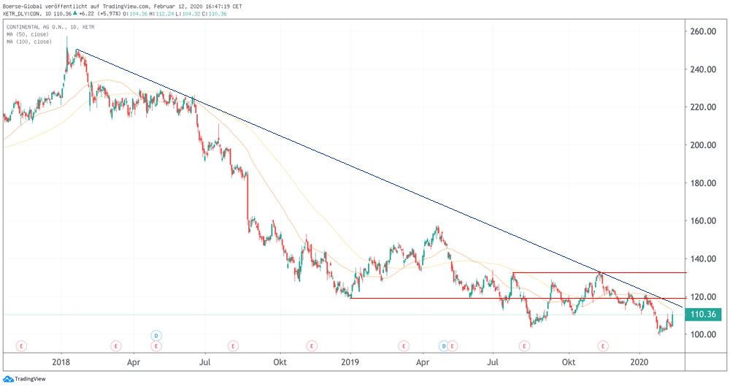
Task: Click the 120.00 price axis label
Action: pos(703,296)
